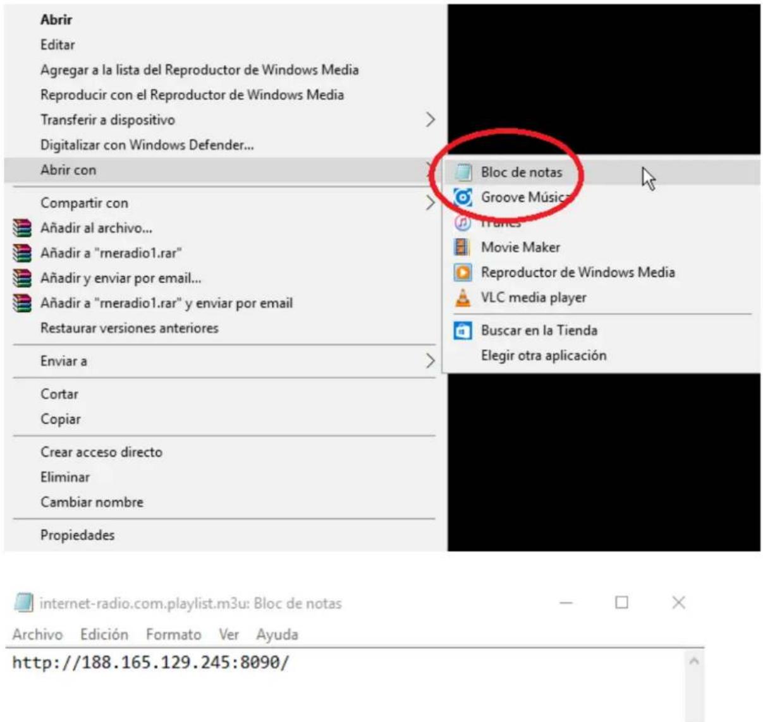Click WinRAR icon beside rneradio1.rar y enviar por email
The height and width of the screenshot is (722, 763).
[x=22, y=303]
